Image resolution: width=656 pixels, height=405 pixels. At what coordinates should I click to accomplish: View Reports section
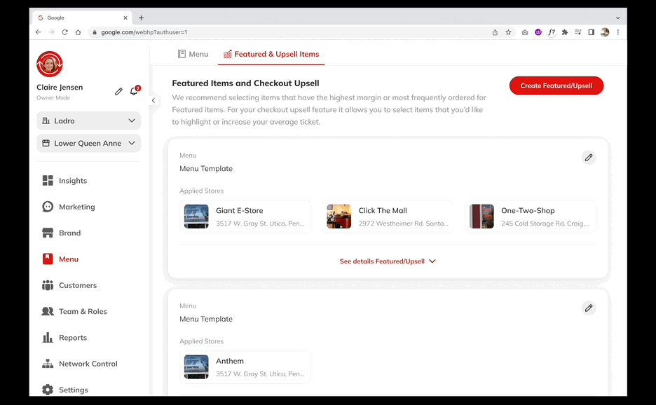(64, 338)
